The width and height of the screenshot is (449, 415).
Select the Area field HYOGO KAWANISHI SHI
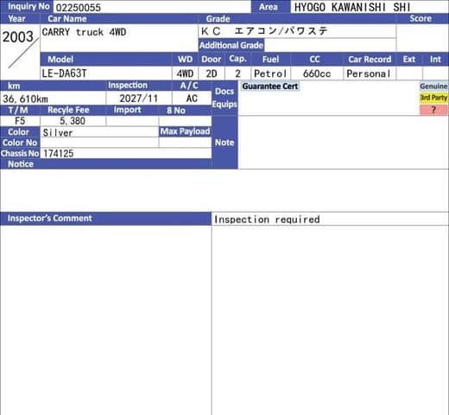click(x=370, y=7)
